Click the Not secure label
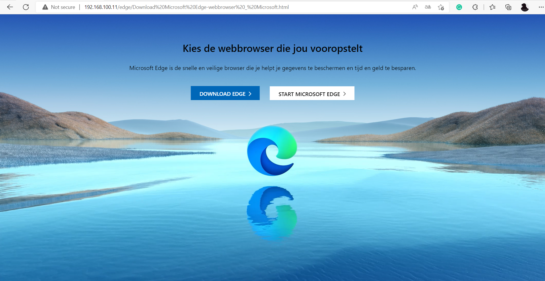The image size is (545, 281). pyautogui.click(x=63, y=7)
